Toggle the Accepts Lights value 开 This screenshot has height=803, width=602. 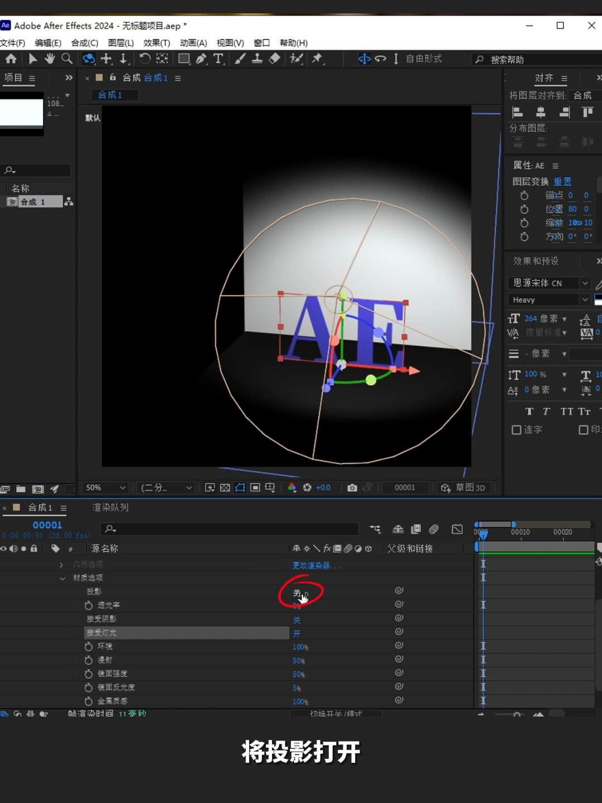[x=297, y=634]
